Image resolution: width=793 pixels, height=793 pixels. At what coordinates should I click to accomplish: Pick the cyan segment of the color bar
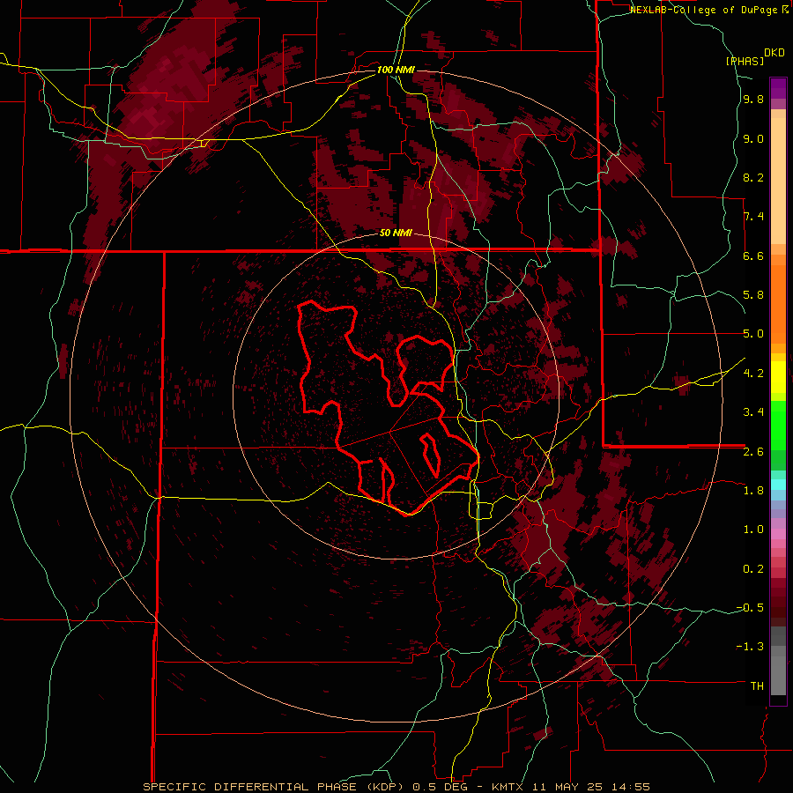pyautogui.click(x=778, y=484)
